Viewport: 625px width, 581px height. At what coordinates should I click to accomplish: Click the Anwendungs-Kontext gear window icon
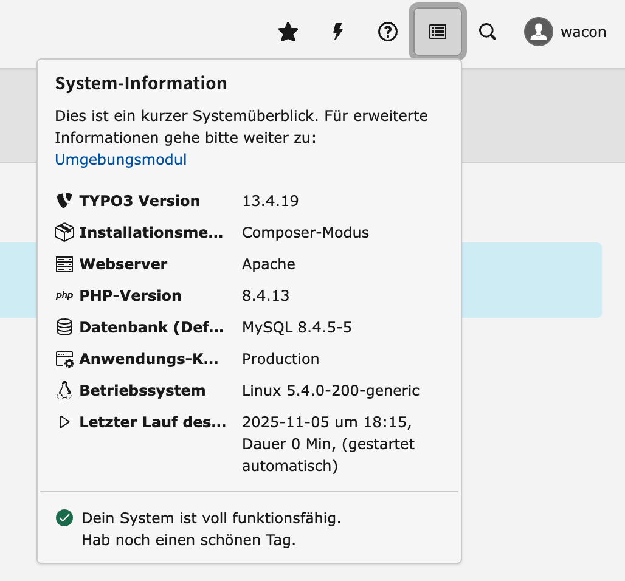click(64, 359)
